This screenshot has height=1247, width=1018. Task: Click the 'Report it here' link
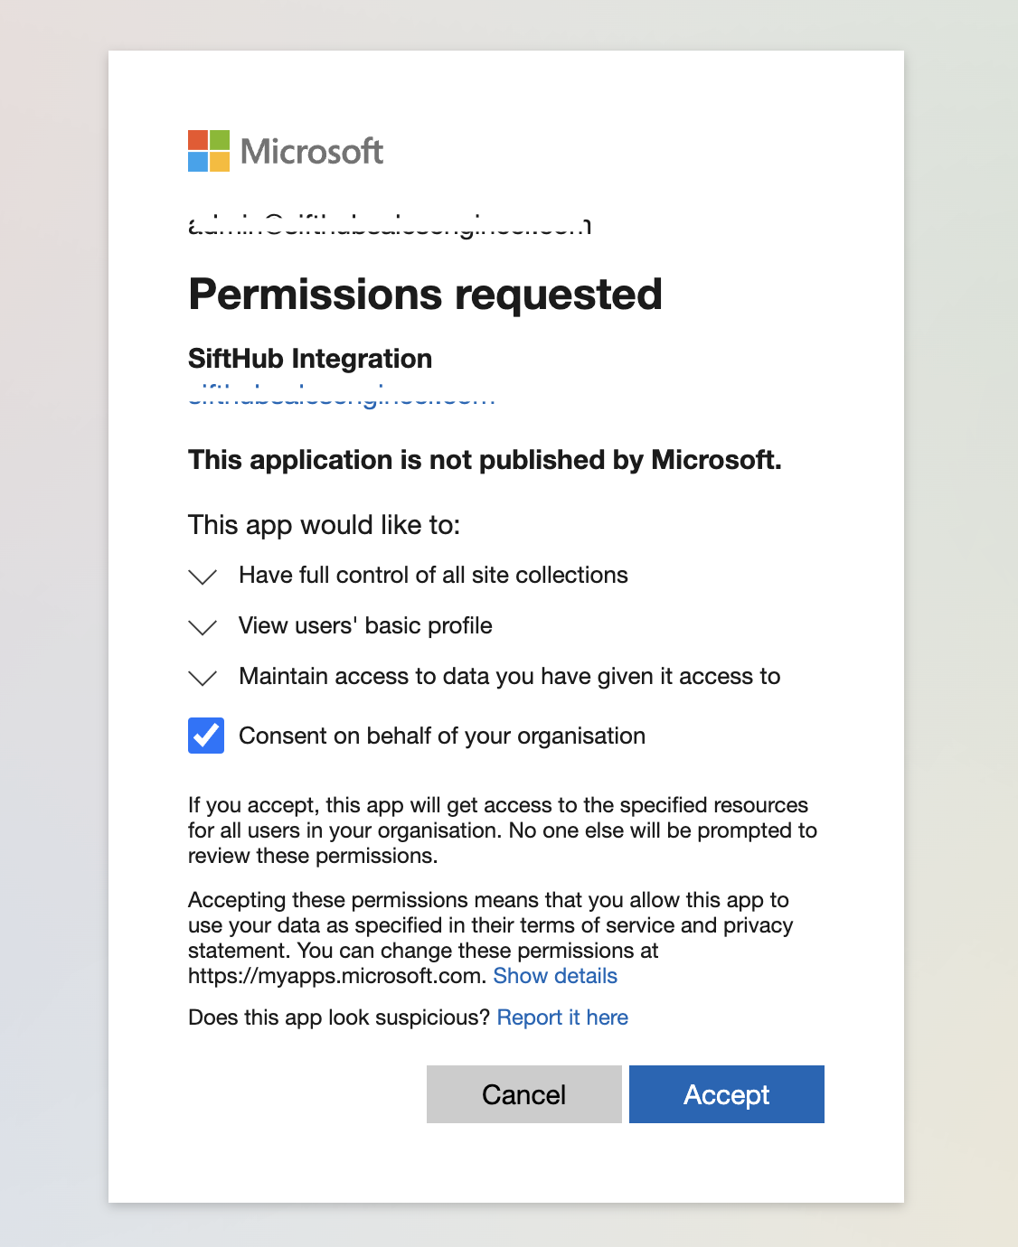point(562,1017)
